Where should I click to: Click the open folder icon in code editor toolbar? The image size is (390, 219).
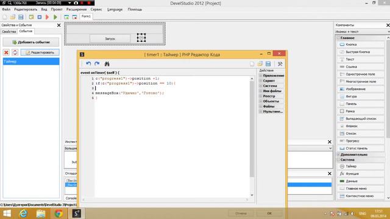(x=260, y=64)
